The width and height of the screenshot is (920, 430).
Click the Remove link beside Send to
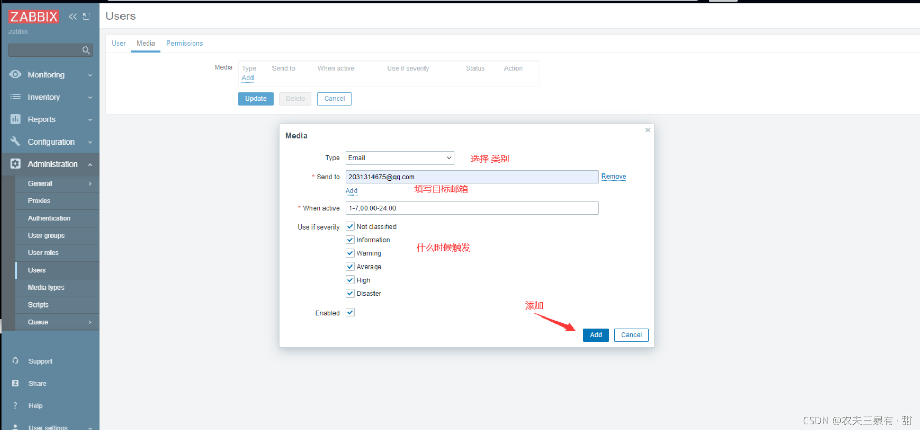point(613,177)
